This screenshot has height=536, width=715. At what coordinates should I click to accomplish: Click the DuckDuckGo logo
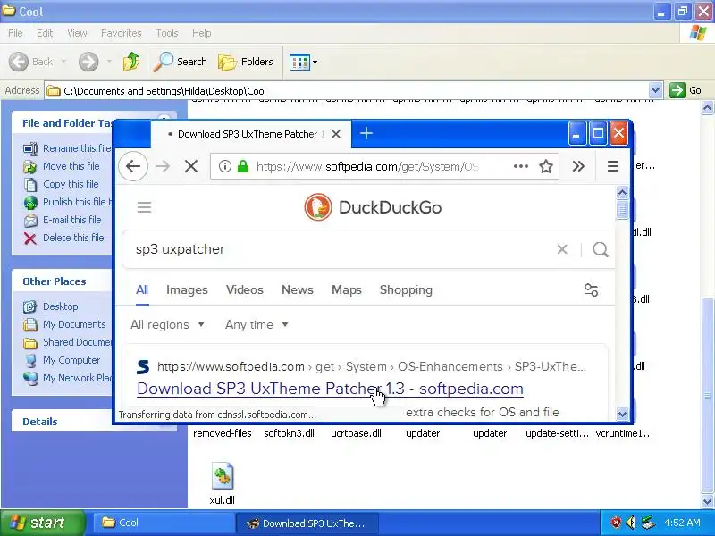pos(373,207)
